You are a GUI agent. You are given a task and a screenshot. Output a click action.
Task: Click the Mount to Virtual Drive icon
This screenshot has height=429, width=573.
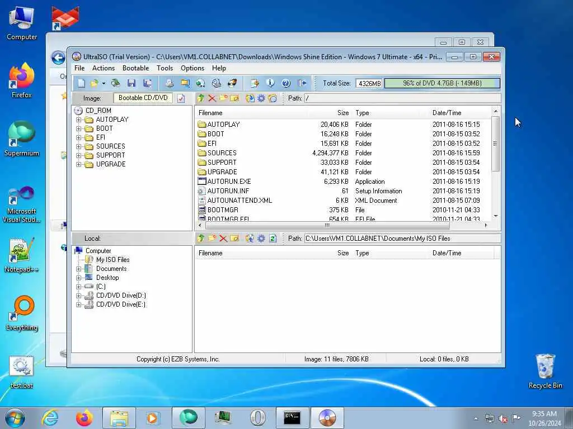pyautogui.click(x=217, y=83)
